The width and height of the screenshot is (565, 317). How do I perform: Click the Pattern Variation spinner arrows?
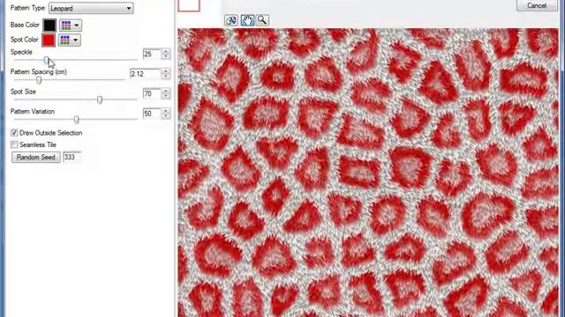click(165, 114)
